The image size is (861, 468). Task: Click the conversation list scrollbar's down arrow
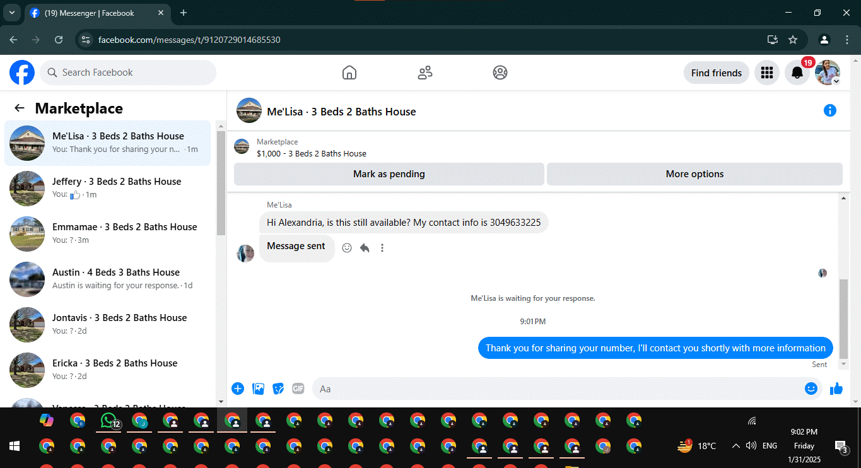click(221, 401)
